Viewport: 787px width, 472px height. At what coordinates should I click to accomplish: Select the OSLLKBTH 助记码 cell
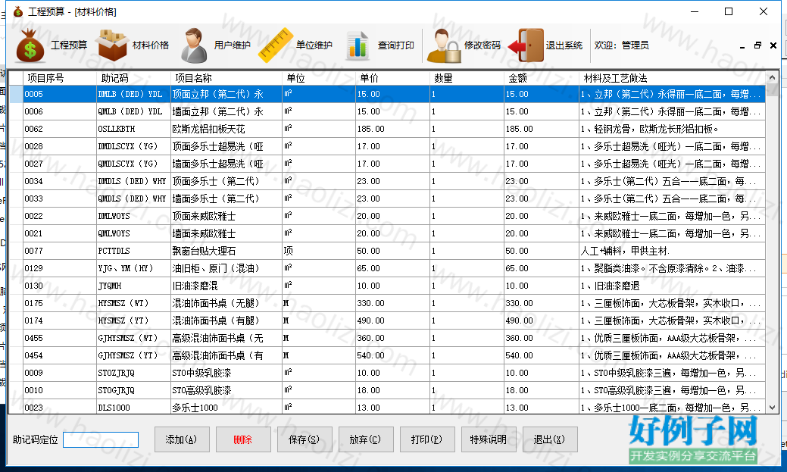pyautogui.click(x=133, y=129)
